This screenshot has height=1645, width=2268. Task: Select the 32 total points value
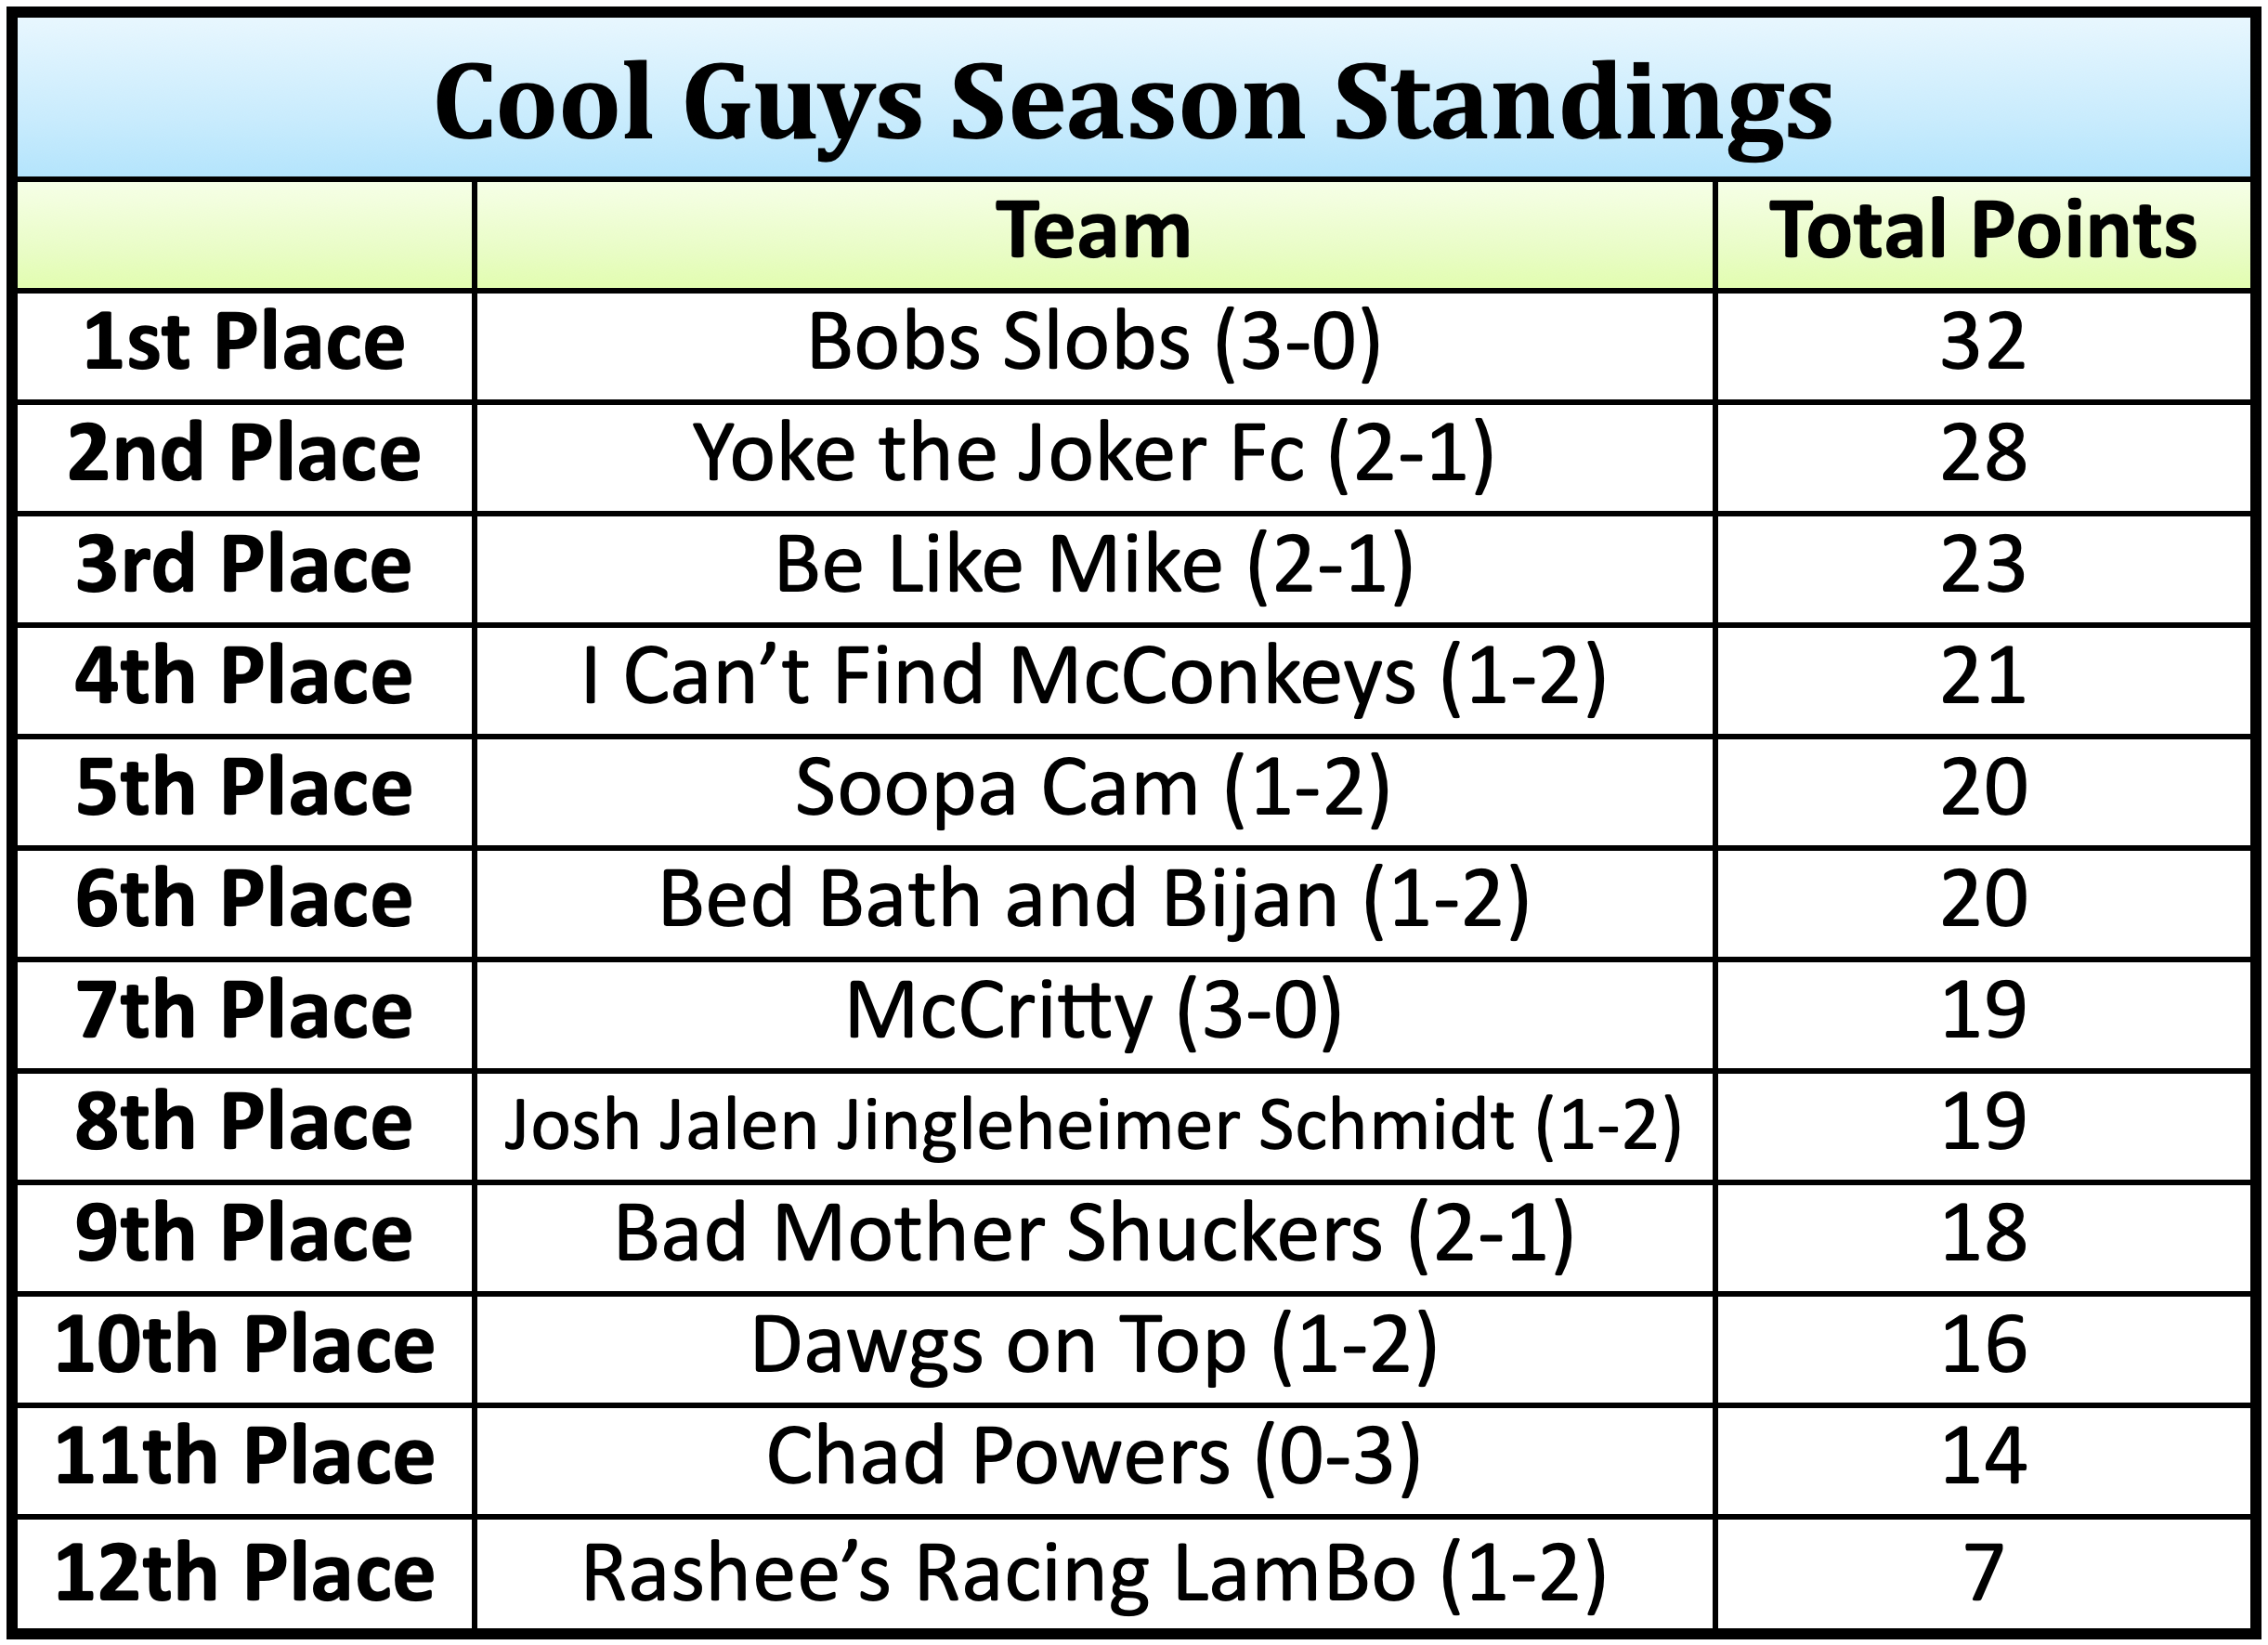point(1982,343)
